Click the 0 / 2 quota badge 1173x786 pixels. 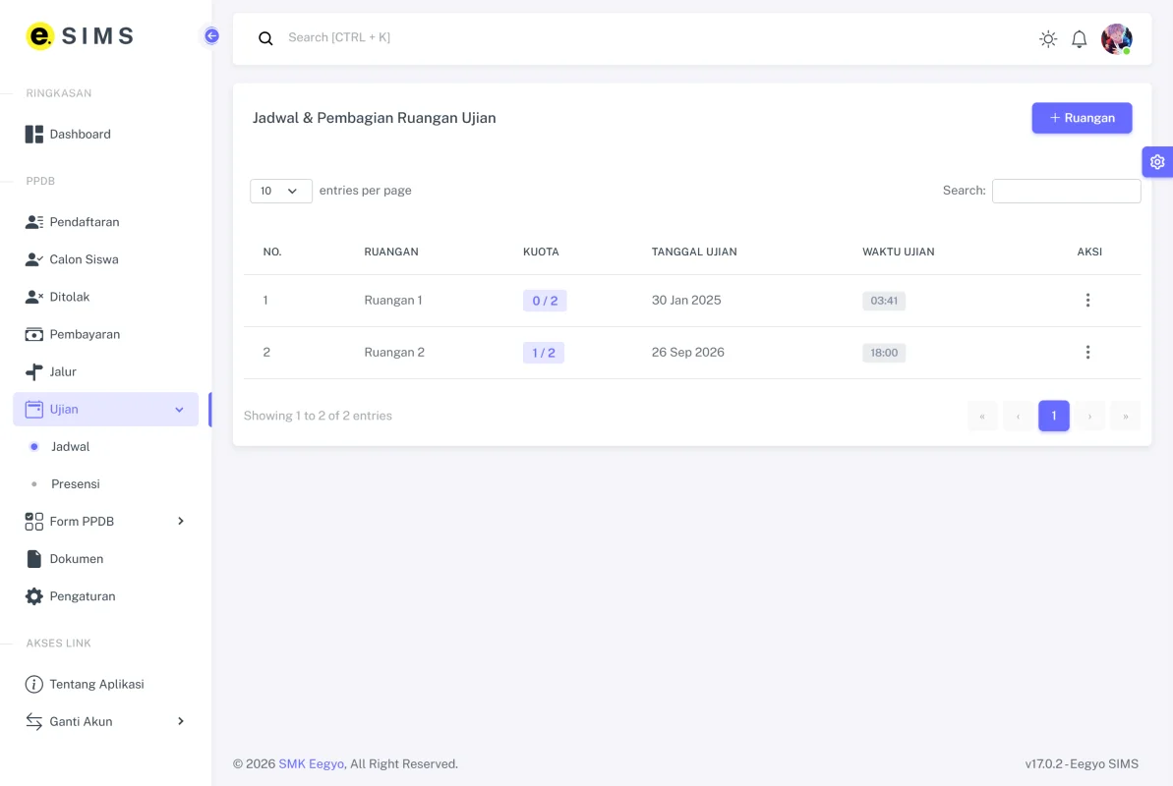(545, 301)
